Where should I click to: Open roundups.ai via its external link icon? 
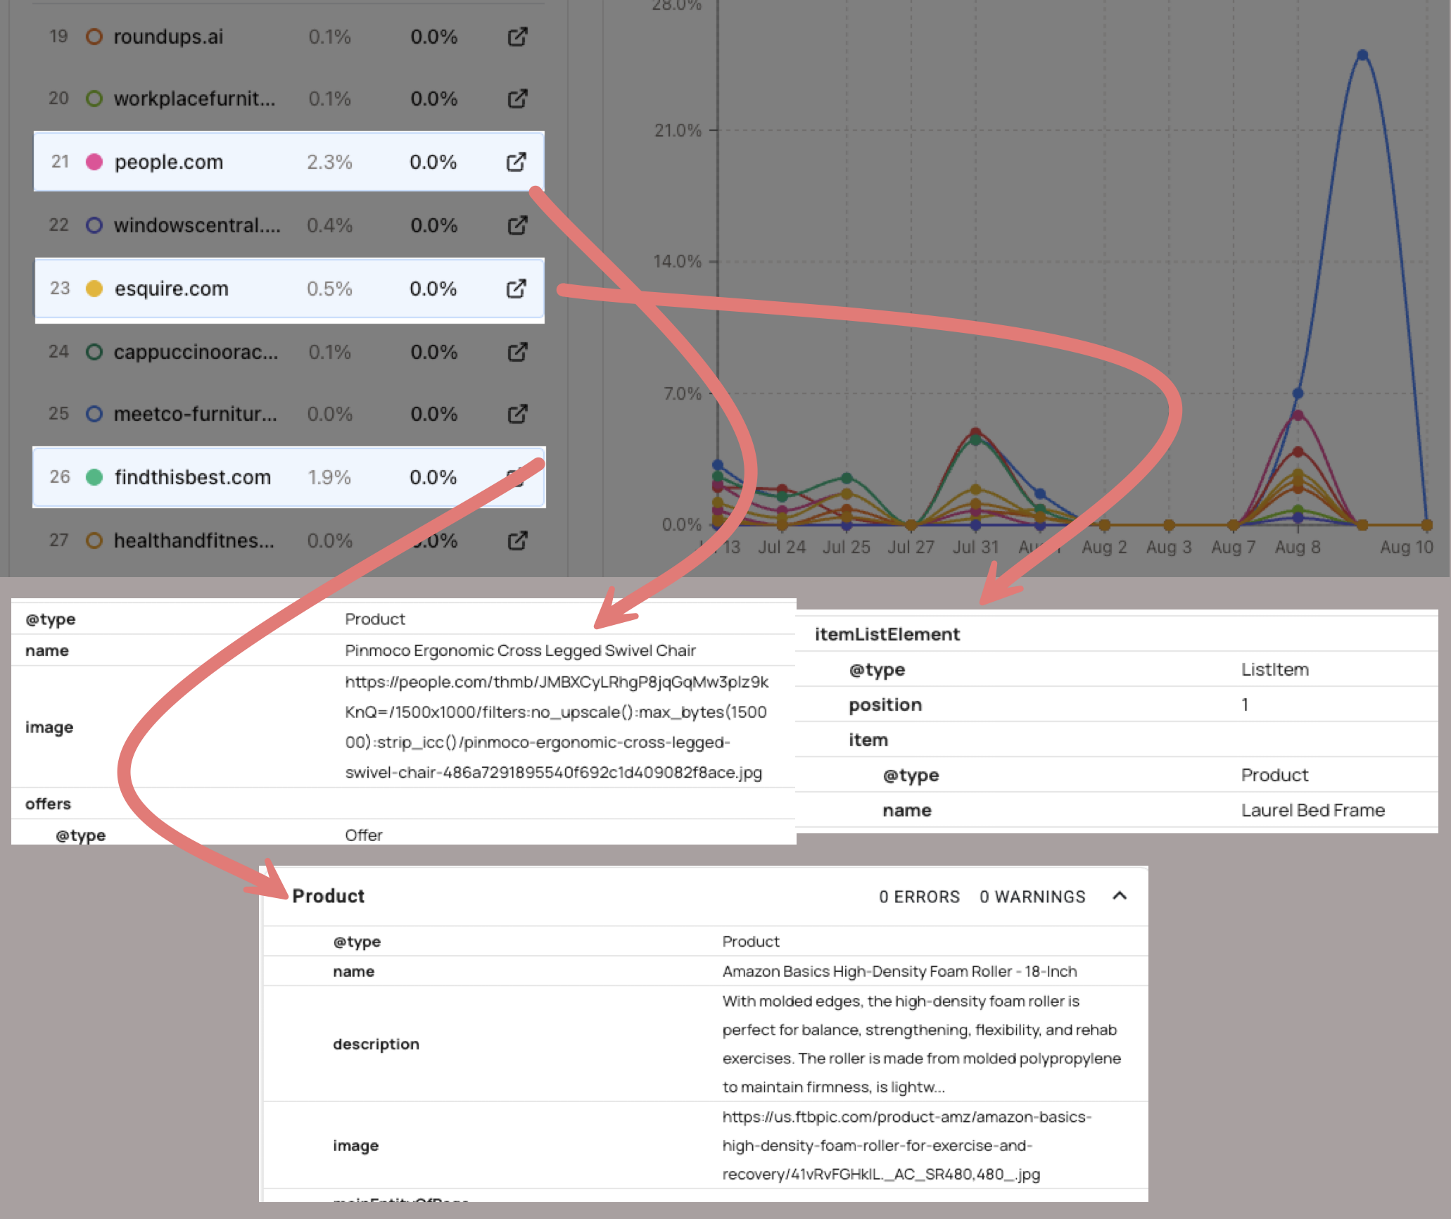click(517, 37)
